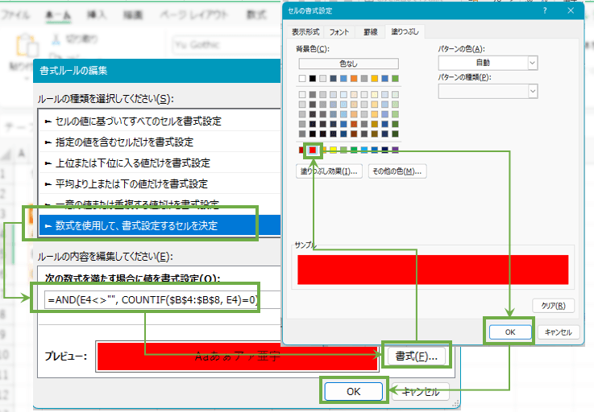The image size is (594, 412).
Task: Pick the light blue standard color swatch
Action: pos(364,150)
